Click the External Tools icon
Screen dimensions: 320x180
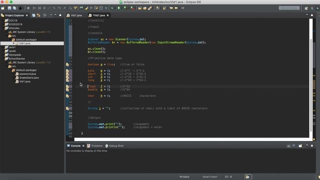133,8
